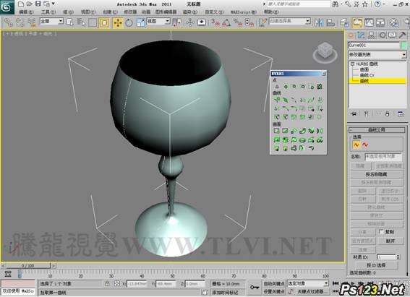Open the quick access toolbar dropdown arrow
The height and width of the screenshot is (297, 410).
[x=54, y=4]
